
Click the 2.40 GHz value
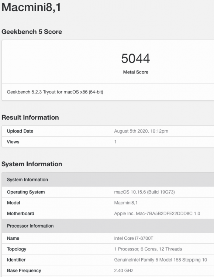click(x=124, y=271)
